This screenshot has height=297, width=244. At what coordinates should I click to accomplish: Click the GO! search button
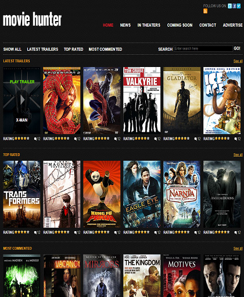tap(237, 48)
